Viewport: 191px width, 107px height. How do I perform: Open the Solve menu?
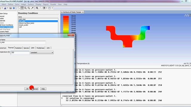click(x=17, y=4)
